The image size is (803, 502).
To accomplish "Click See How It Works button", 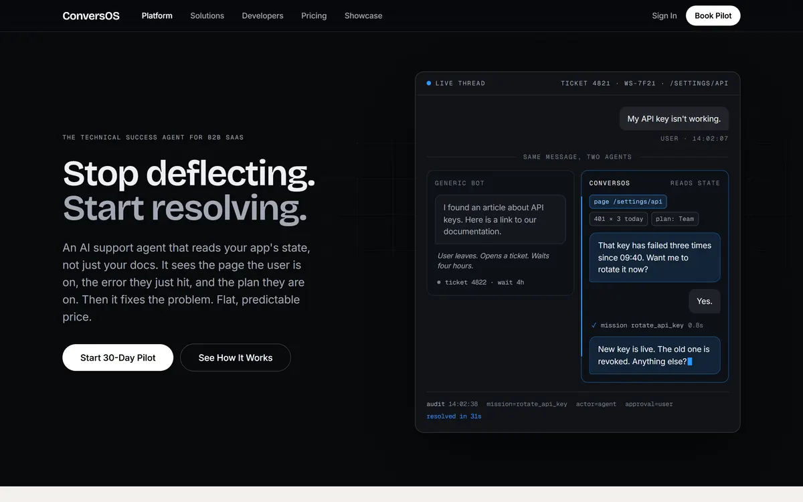I will coord(236,357).
